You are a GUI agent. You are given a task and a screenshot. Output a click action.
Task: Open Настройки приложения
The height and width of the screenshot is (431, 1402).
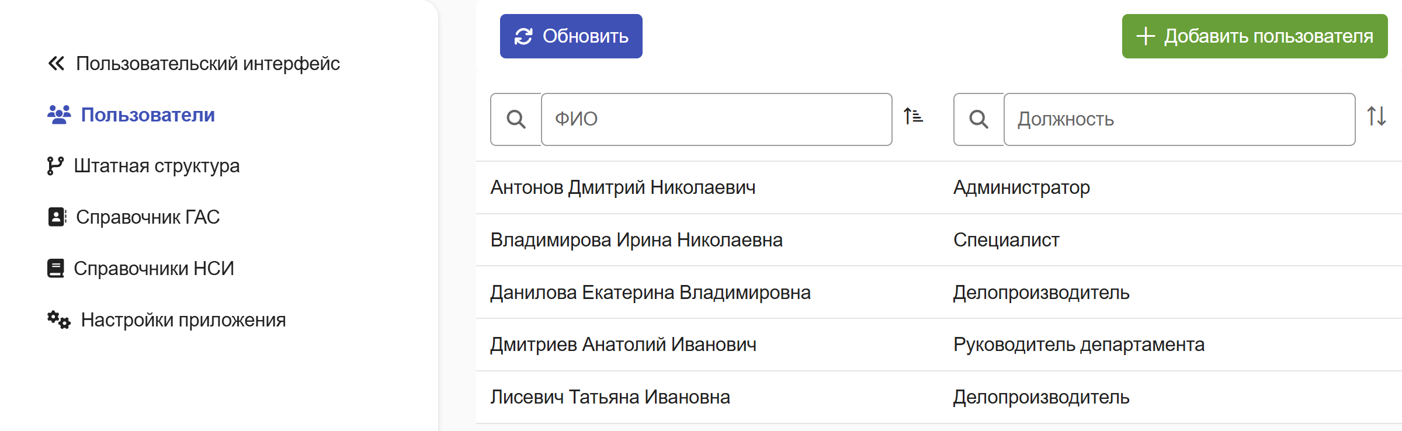(183, 319)
